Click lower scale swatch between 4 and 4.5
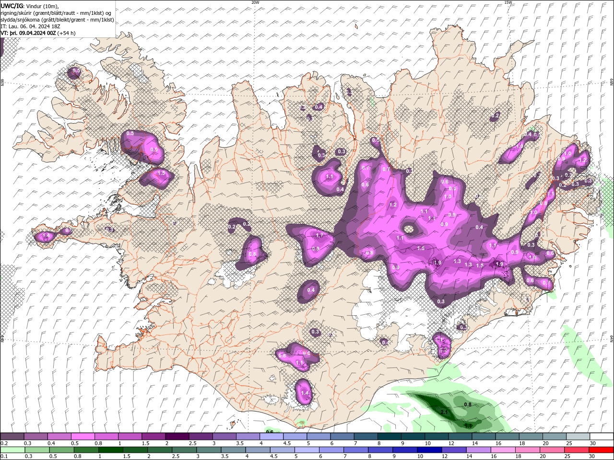The width and height of the screenshot is (614, 460). point(258,450)
